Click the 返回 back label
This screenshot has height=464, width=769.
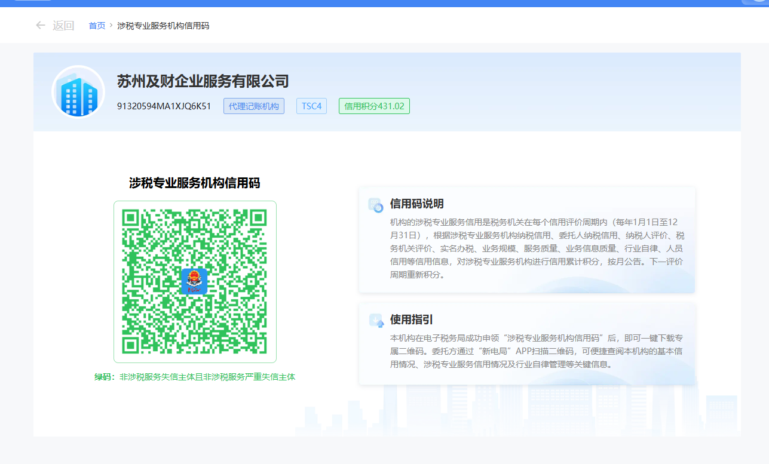(63, 25)
